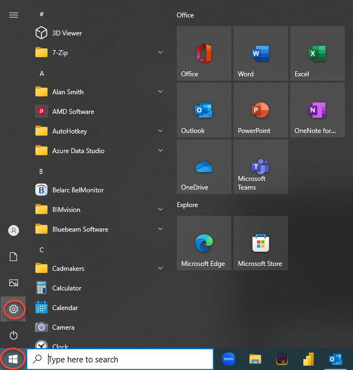Open the Microsoft Edge tile
Image resolution: width=353 pixels, height=370 pixels.
point(204,243)
